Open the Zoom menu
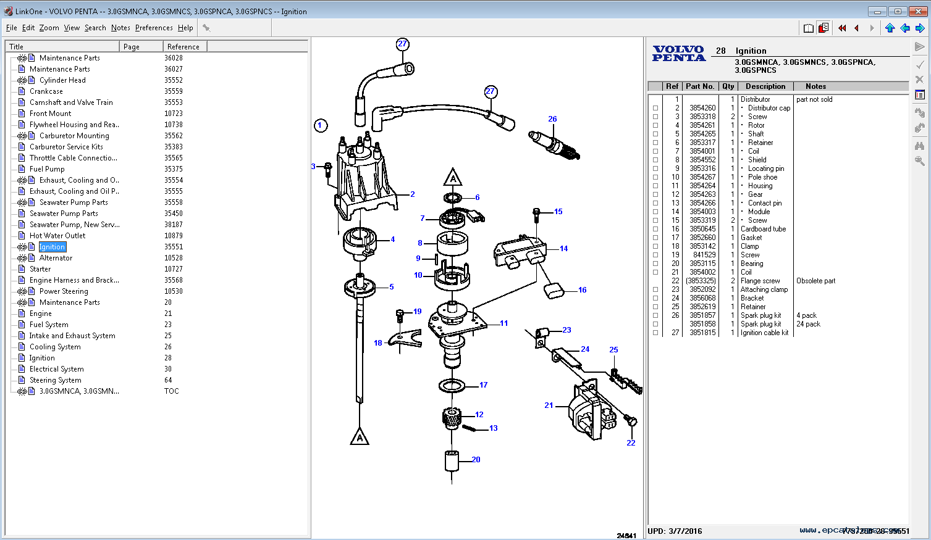Screen dimensions: 931x540 [x=49, y=28]
